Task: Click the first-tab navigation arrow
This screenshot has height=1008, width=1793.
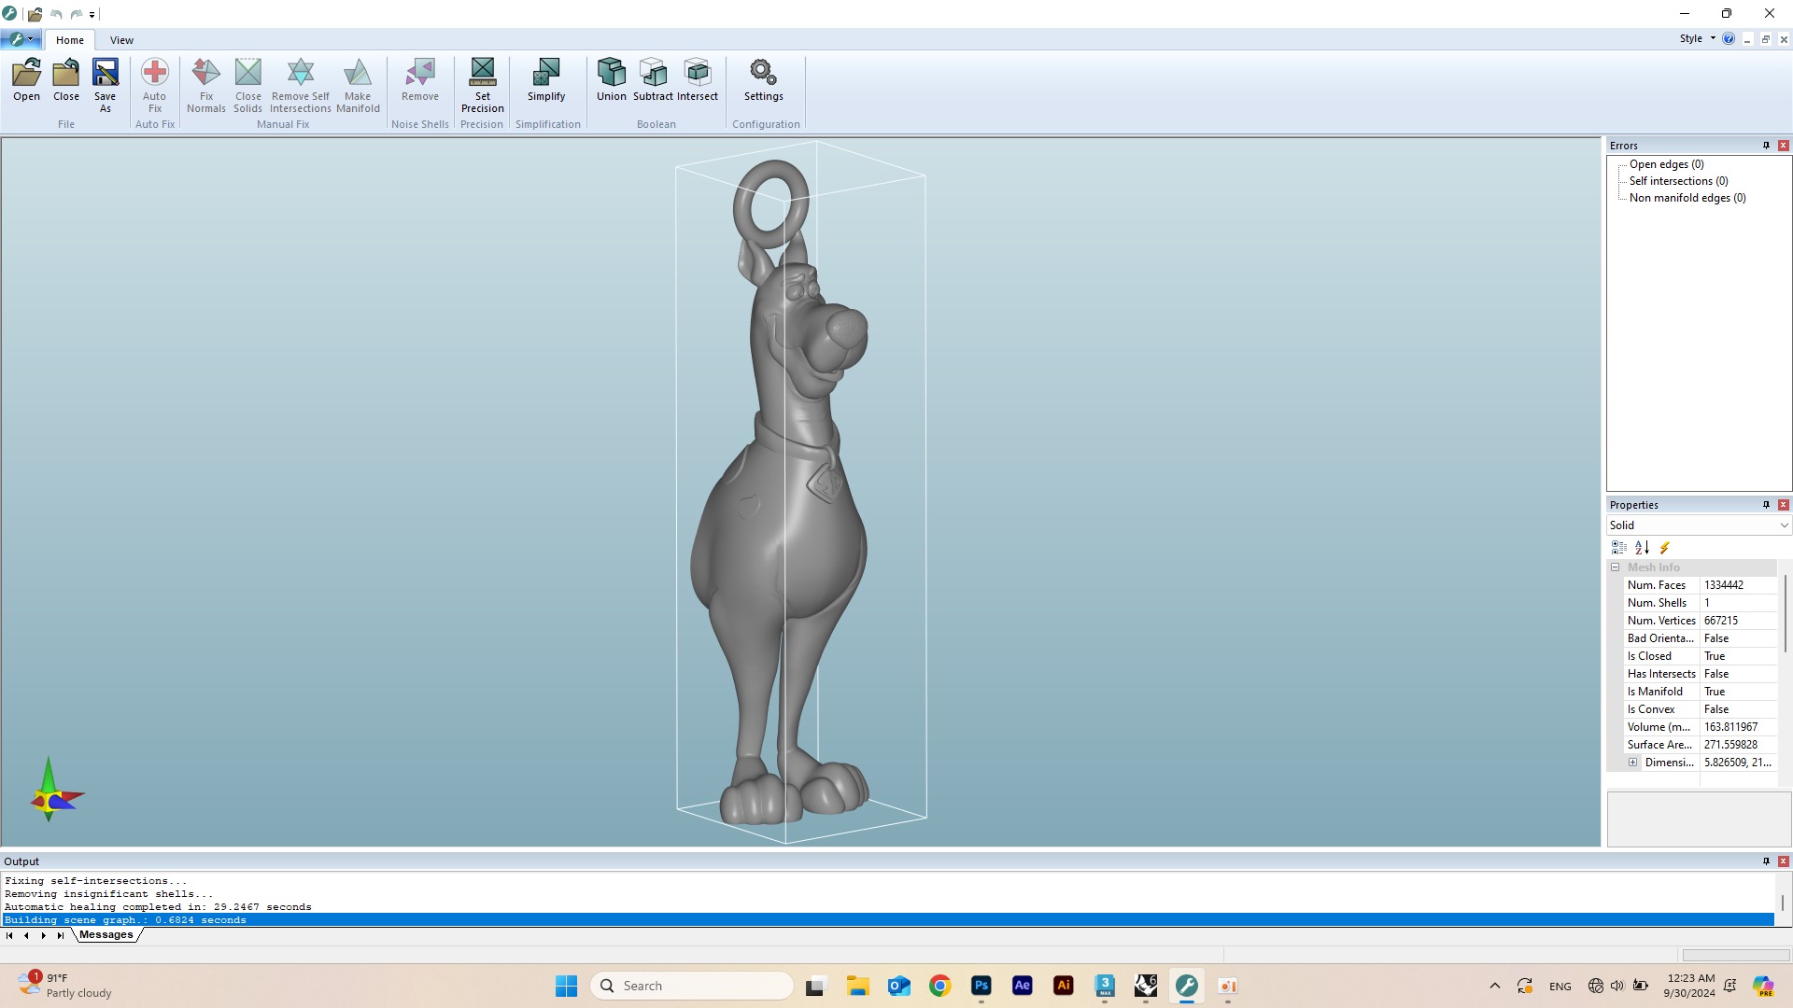Action: (9, 935)
